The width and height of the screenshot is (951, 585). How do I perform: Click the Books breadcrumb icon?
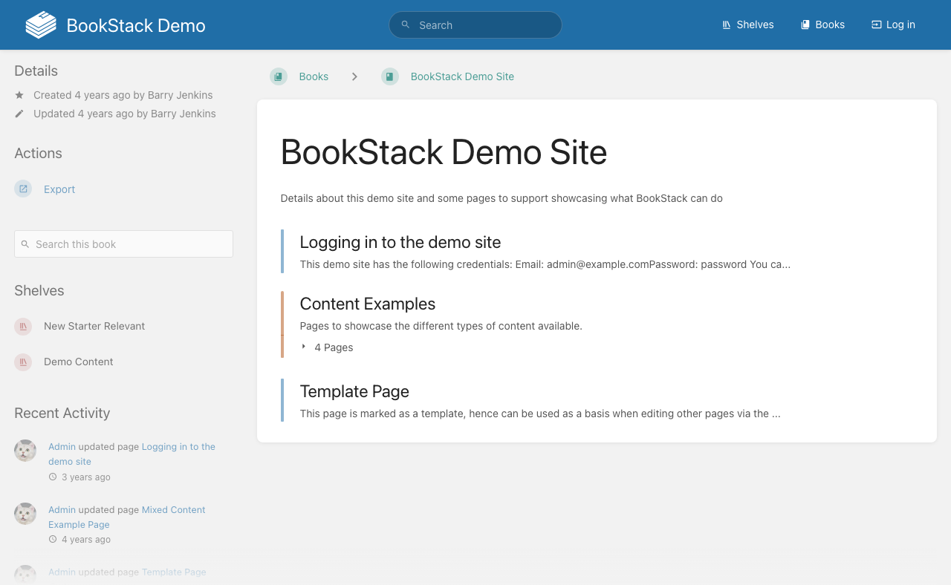pyautogui.click(x=279, y=76)
